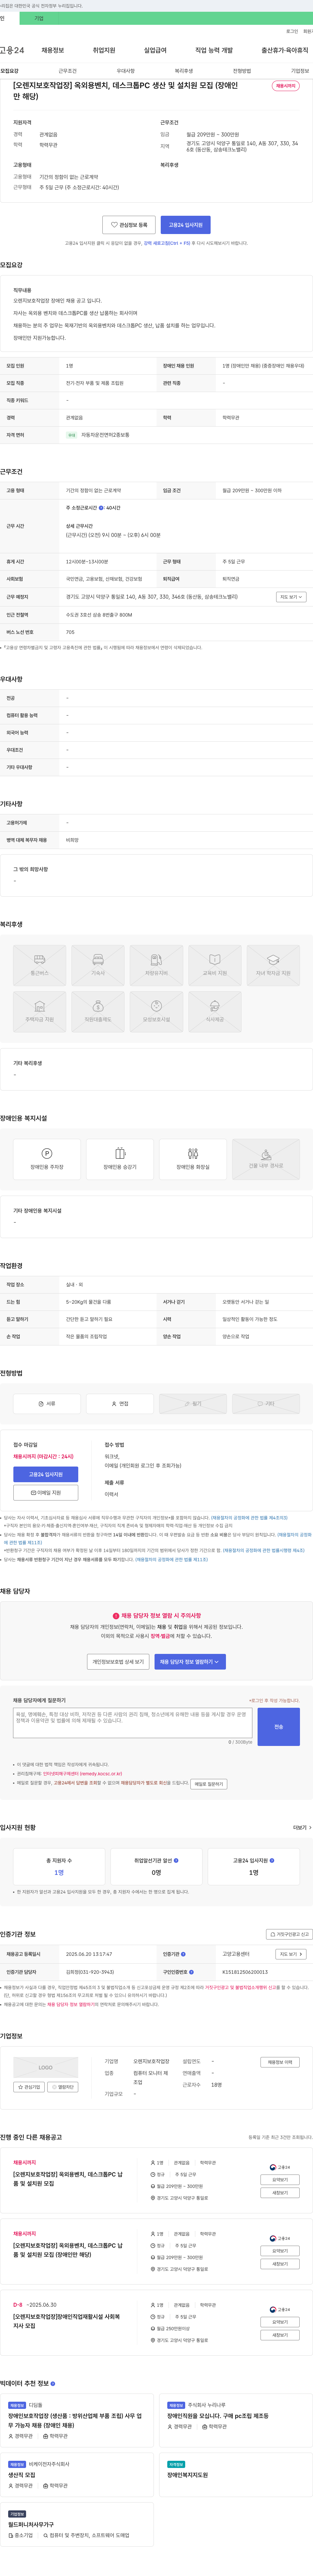Click info icon beside 고용24 입사지원 count

pyautogui.click(x=272, y=1861)
